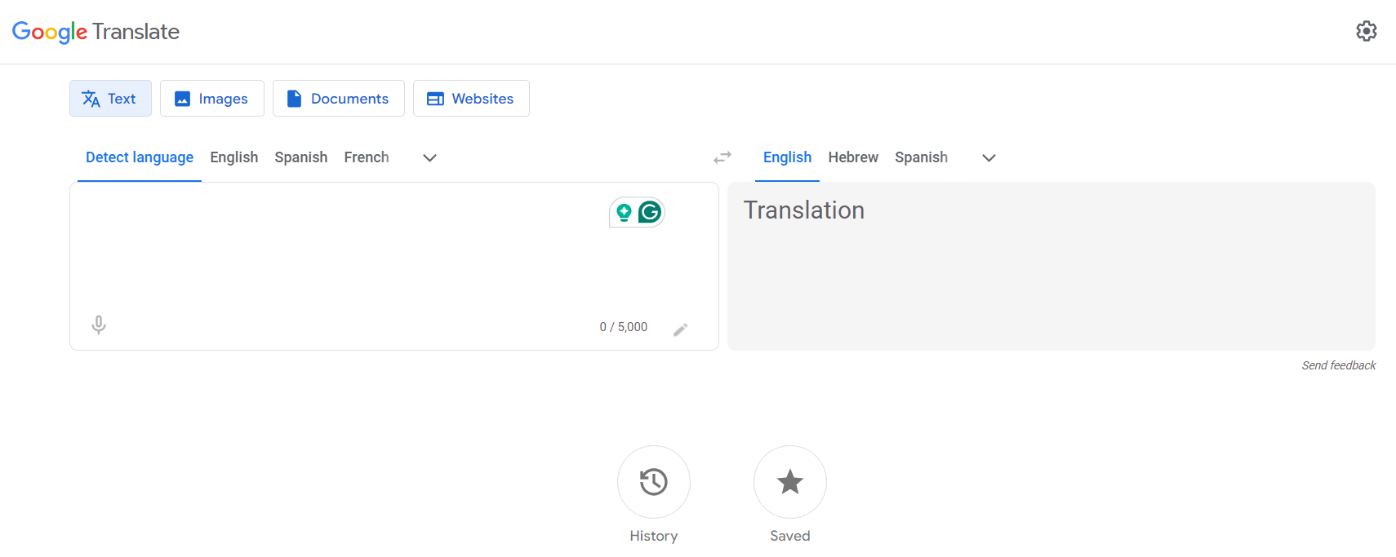Choose French as source language
The image size is (1396, 557).
click(366, 157)
